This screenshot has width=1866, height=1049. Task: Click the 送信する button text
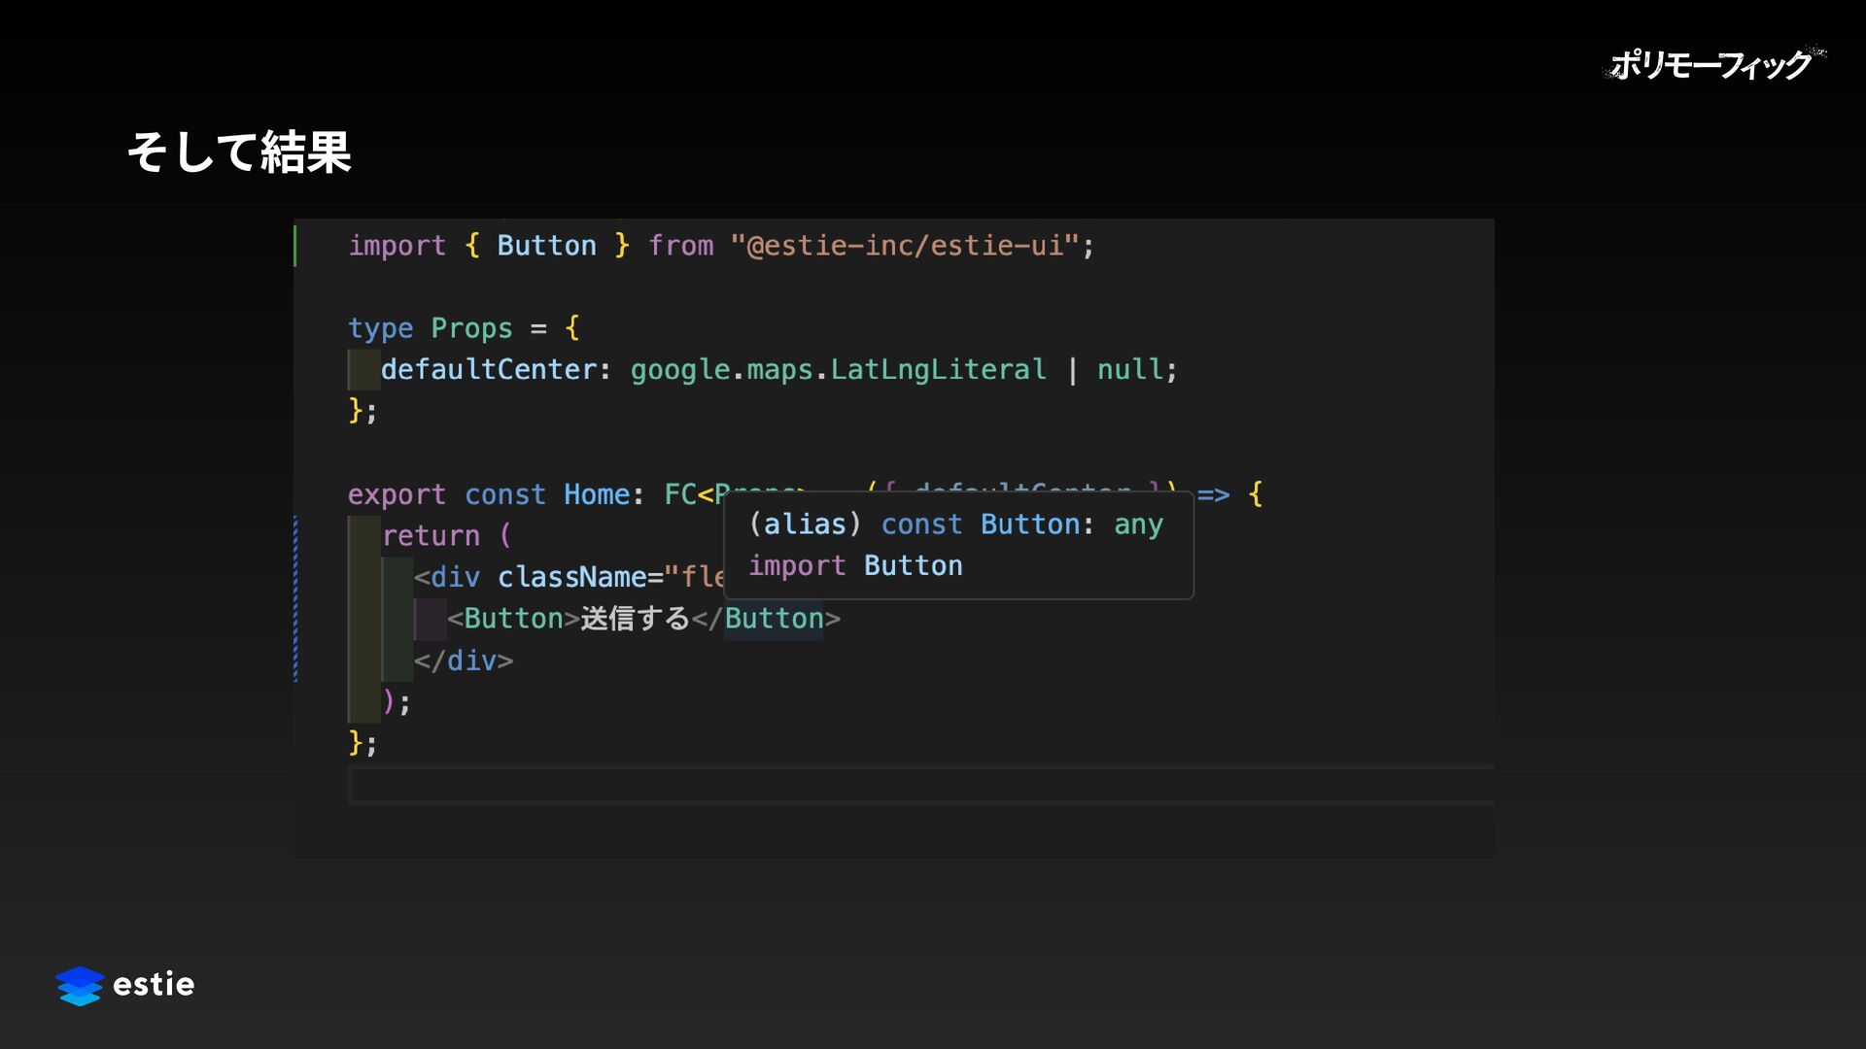(x=635, y=619)
